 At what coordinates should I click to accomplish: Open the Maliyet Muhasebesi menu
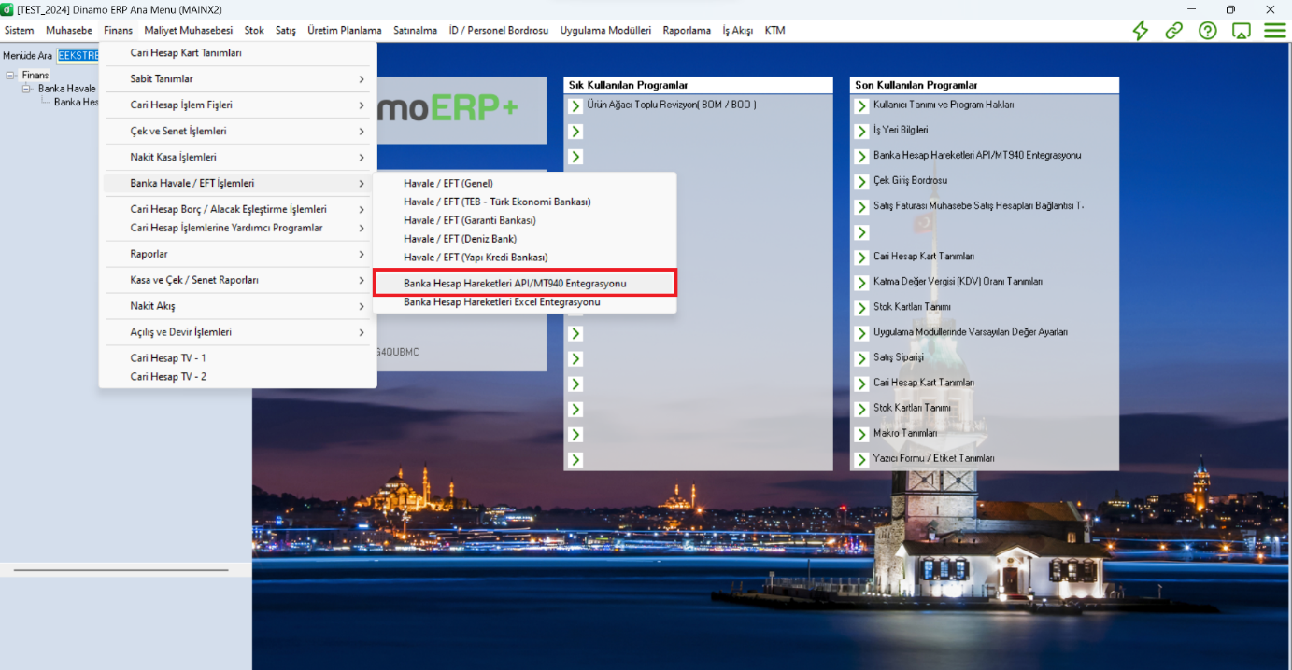[x=189, y=31]
